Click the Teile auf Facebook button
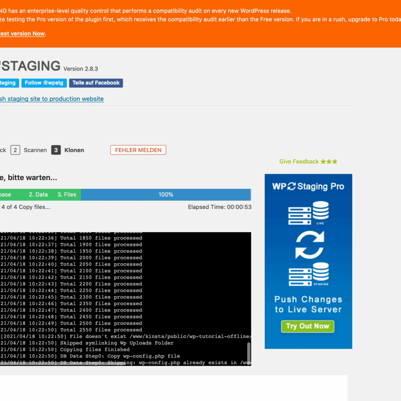This screenshot has height=401, width=401. tap(96, 83)
